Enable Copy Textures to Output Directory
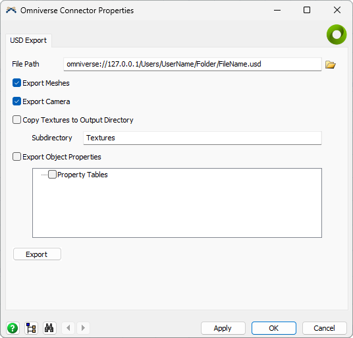This screenshot has height=338, width=353. click(x=16, y=120)
